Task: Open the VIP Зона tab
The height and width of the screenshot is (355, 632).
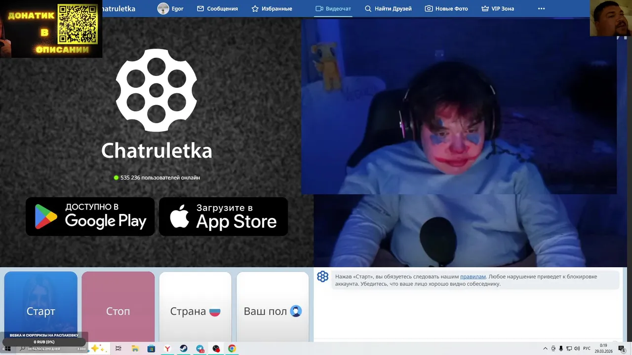Action: (498, 8)
